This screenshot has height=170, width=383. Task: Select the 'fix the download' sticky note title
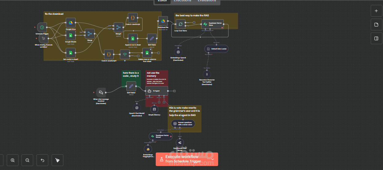pyautogui.click(x=54, y=14)
